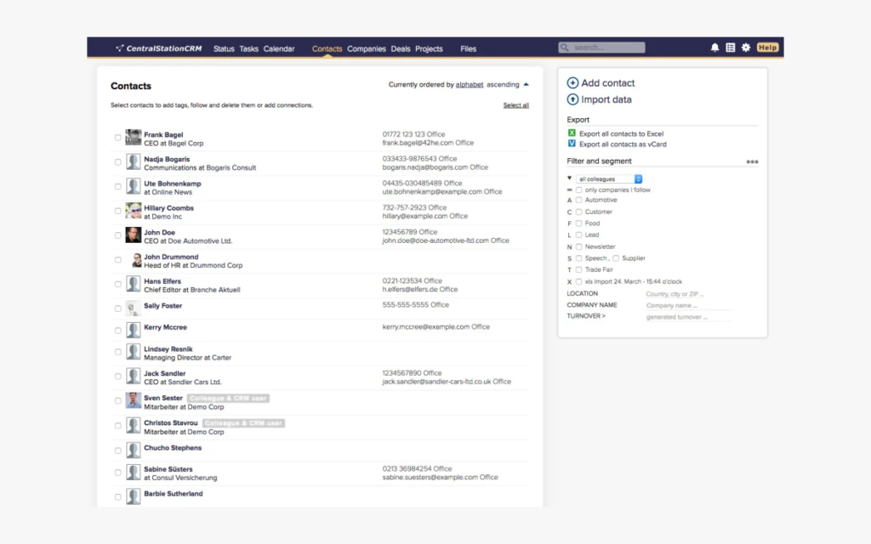The image size is (871, 544).
Task: Click the Add contact plus icon
Action: pos(572,82)
